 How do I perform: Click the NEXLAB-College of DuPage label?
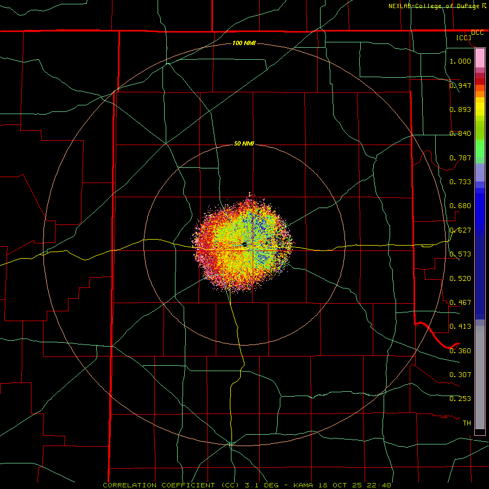(x=435, y=6)
